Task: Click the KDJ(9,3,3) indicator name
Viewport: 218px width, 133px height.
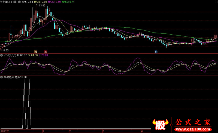Action: pyautogui.click(x=10, y=55)
